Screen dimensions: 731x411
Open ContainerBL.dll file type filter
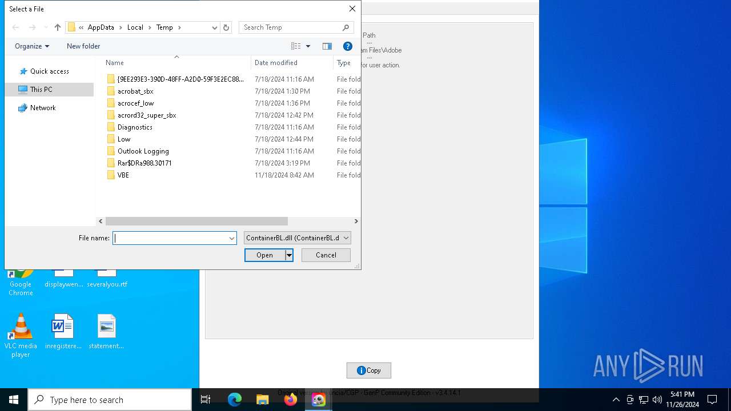[x=297, y=238]
